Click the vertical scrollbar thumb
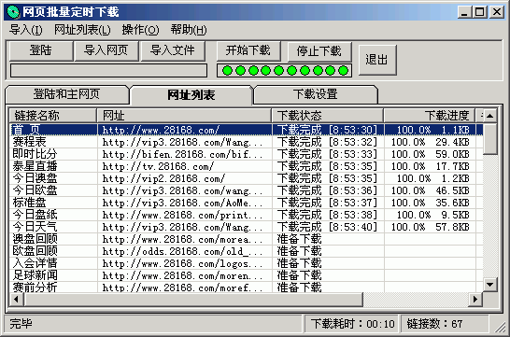Viewport: 510px width, 337px height. point(489,139)
